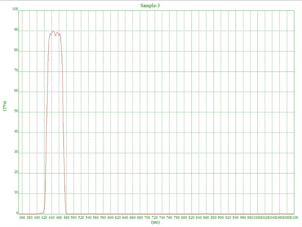Viewport: 302px width, 227px height.
Task: Click the 420 nm wavelength label
Action: [44, 218]
